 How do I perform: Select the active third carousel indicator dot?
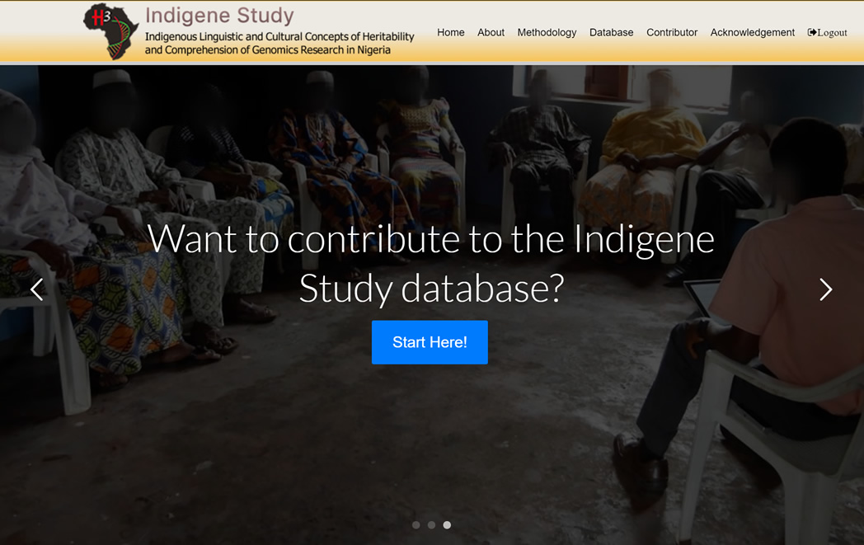(x=447, y=525)
